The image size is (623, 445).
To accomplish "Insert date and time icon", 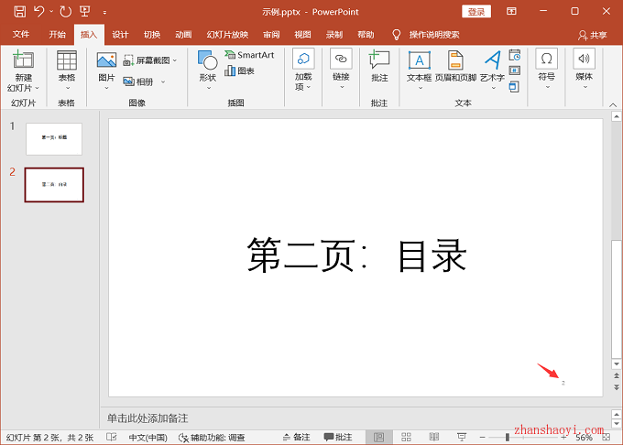I will [x=515, y=55].
